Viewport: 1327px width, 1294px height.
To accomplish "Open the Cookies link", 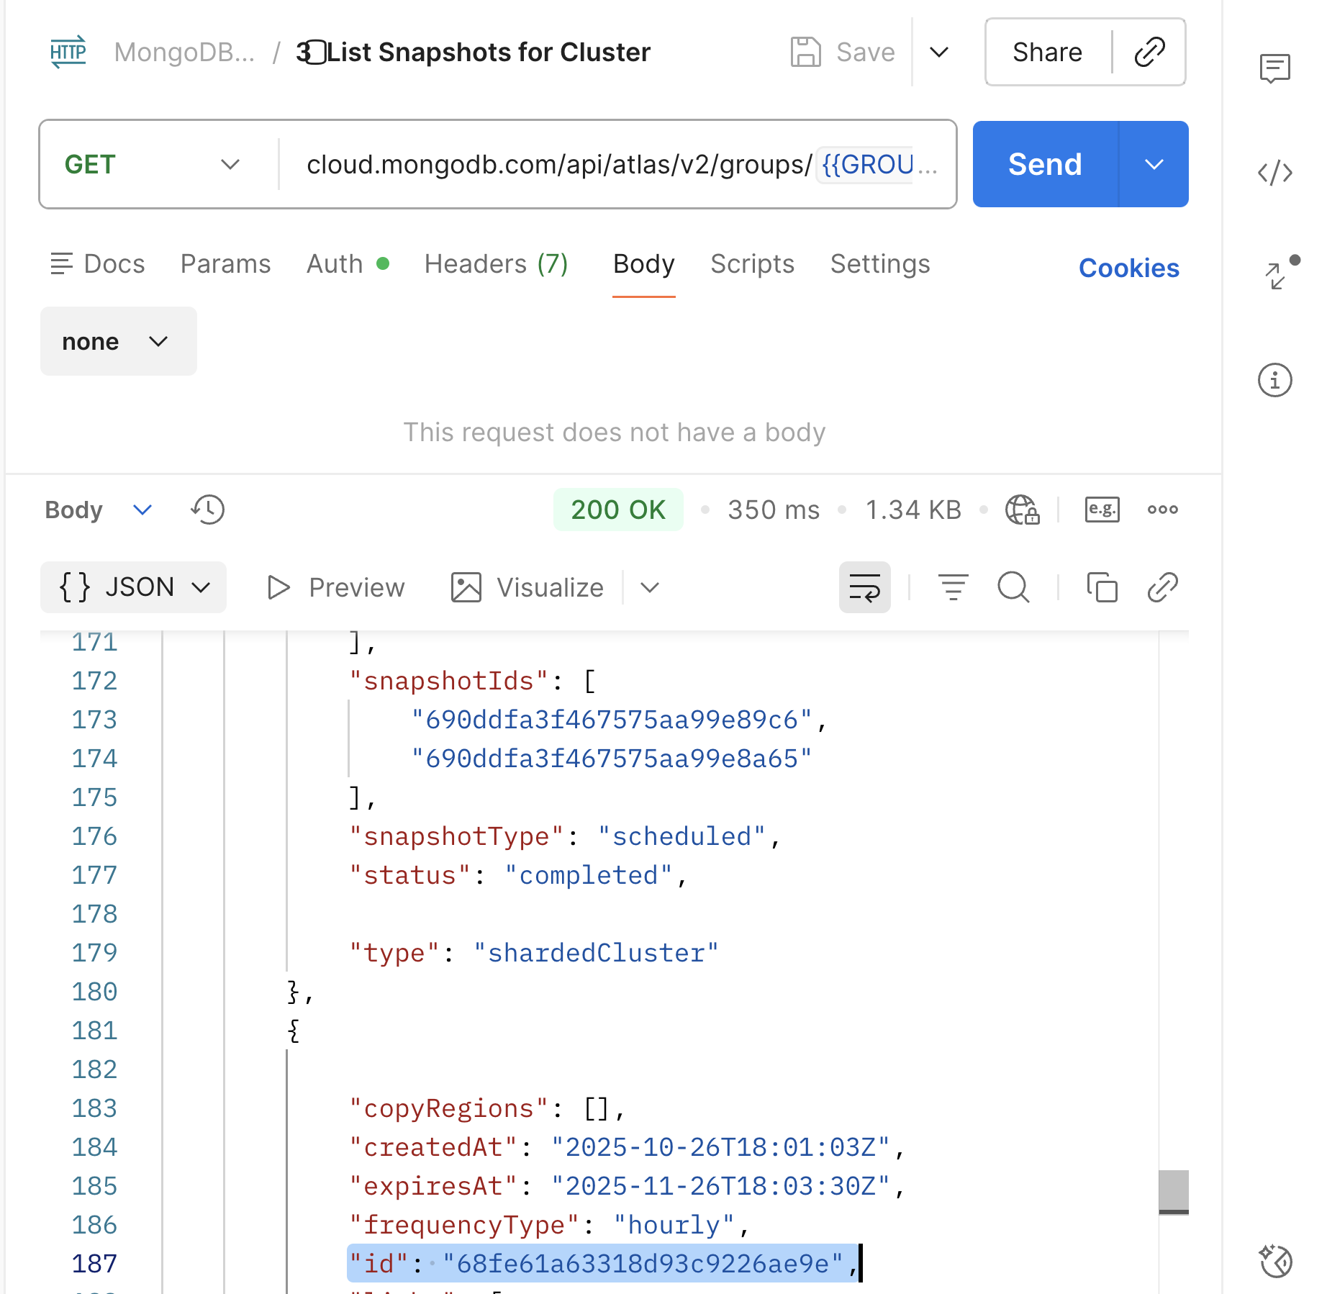I will tap(1128, 268).
